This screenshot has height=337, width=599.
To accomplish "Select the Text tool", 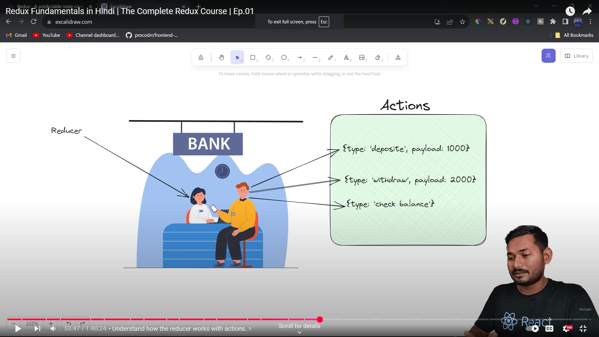I will point(346,57).
